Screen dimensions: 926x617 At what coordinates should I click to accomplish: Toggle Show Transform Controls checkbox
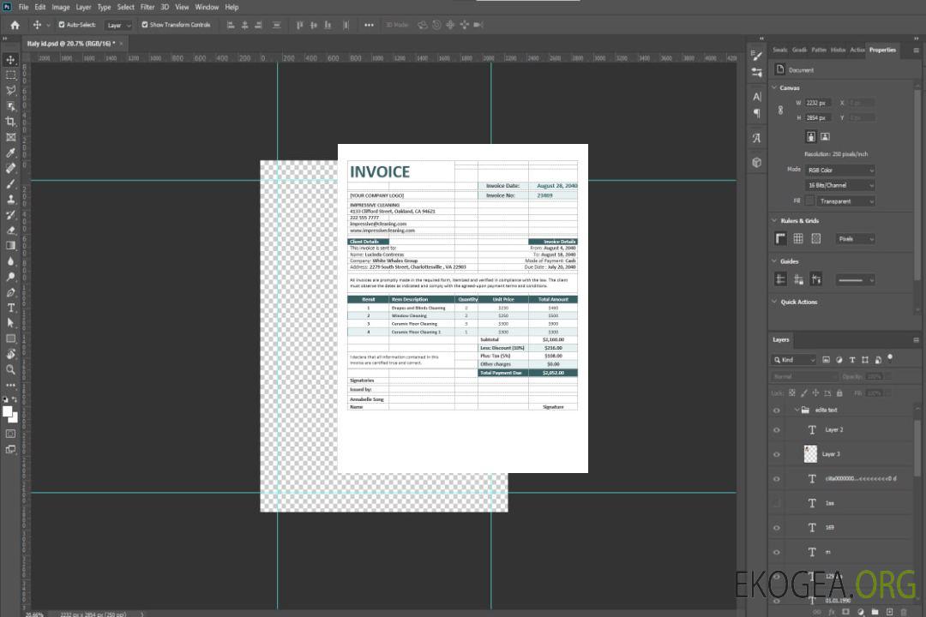145,25
